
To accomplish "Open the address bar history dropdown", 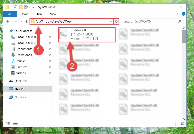I will 111,22.
